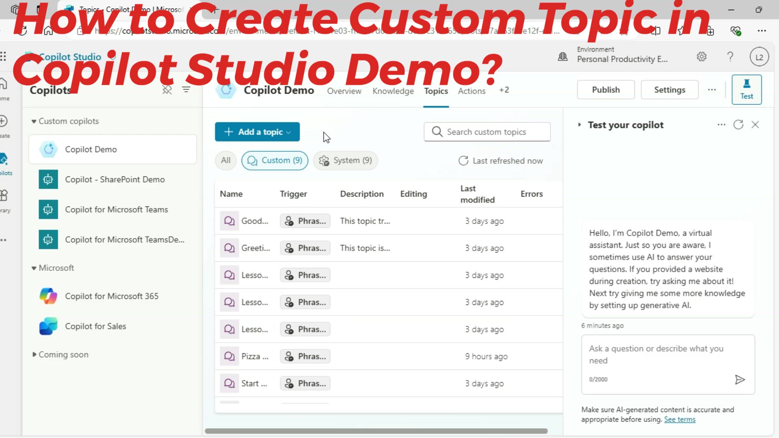Click the Copilot for Microsoft 365 icon

tap(48, 296)
